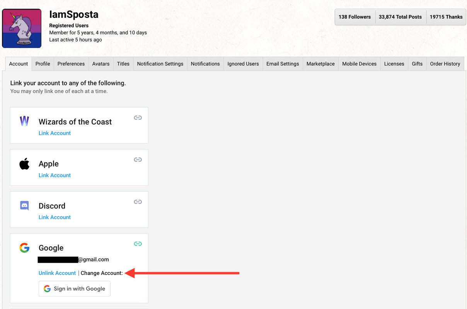Click the IamSposta unicorn avatar image
Viewport: 467px width, 309px height.
pyautogui.click(x=22, y=29)
